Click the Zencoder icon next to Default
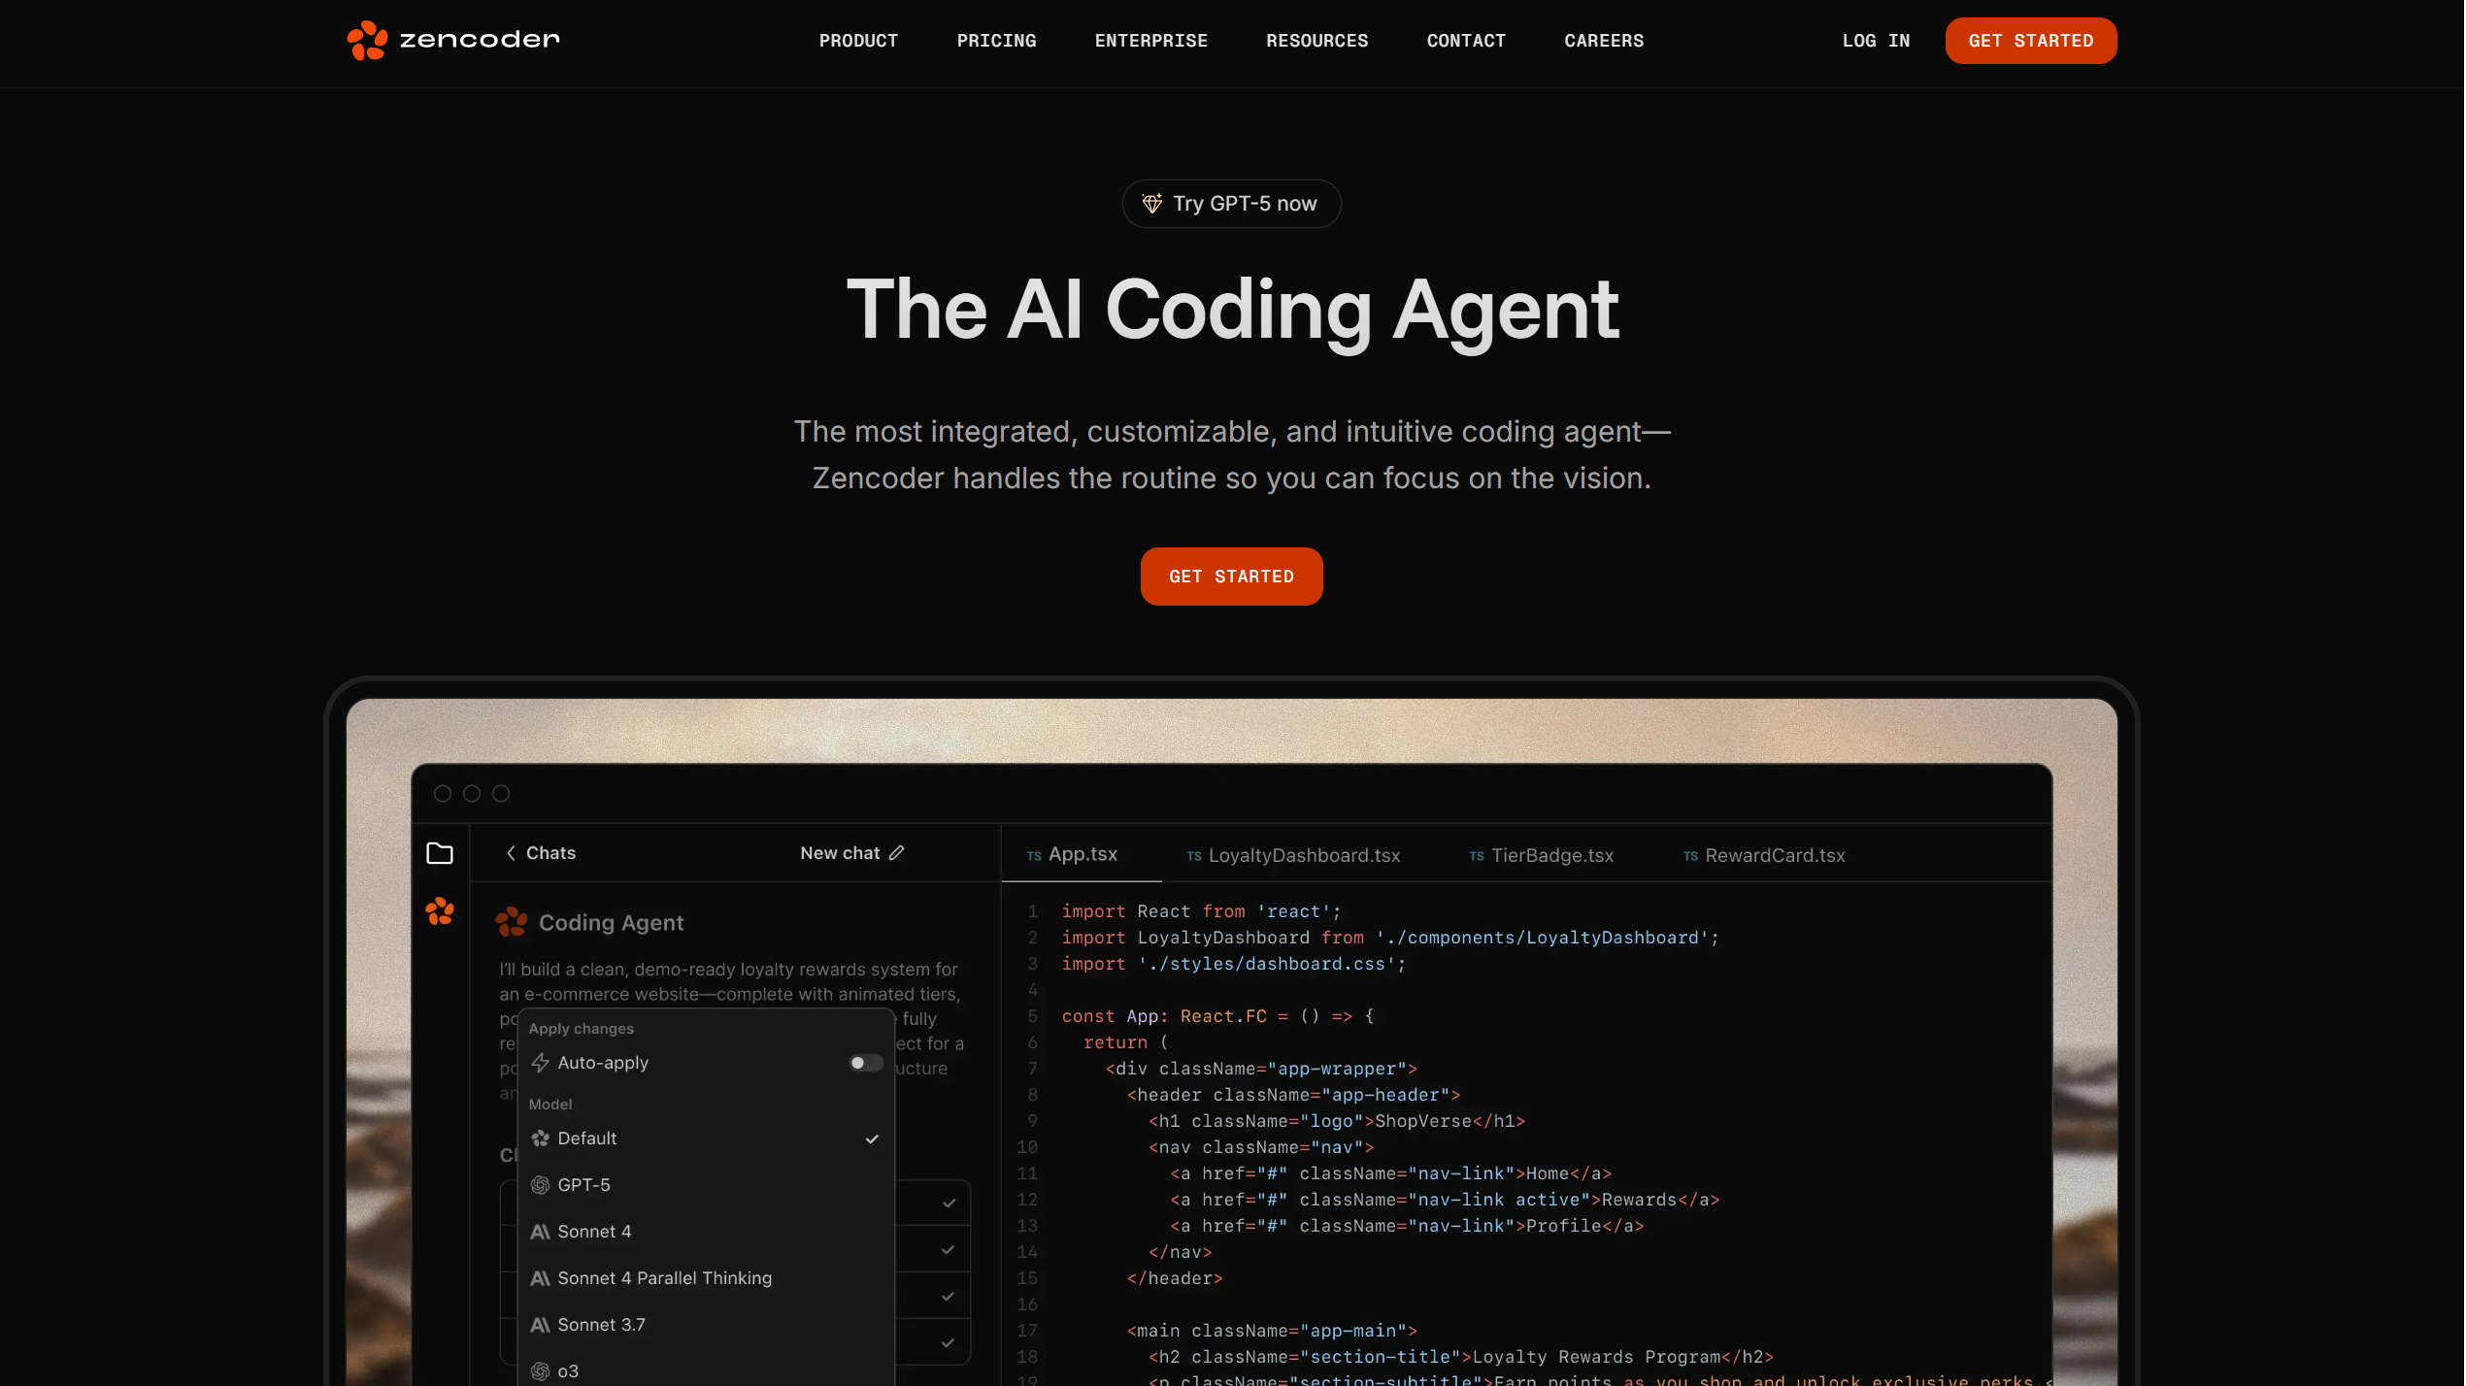The width and height of the screenshot is (2466, 1386). (540, 1138)
